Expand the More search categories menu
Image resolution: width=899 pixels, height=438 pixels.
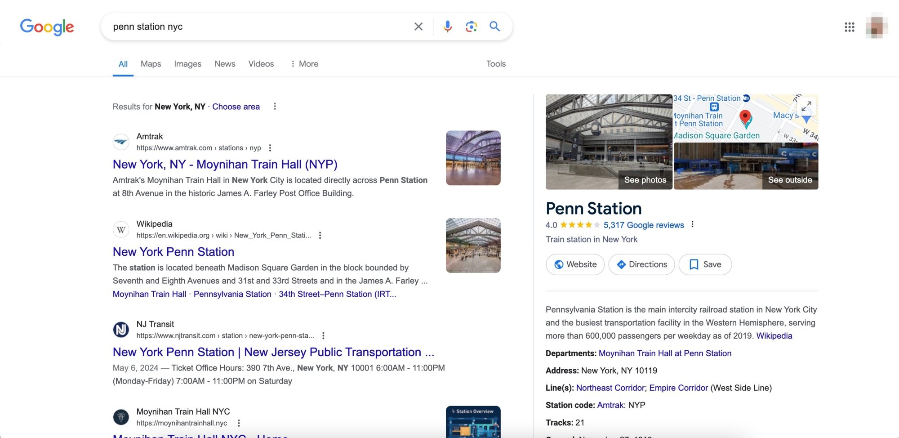tap(305, 63)
